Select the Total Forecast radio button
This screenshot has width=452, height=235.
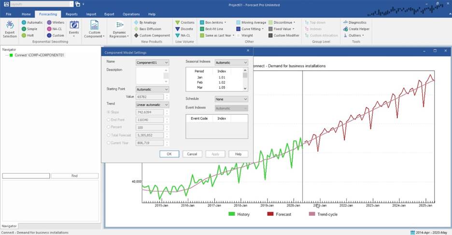point(108,135)
